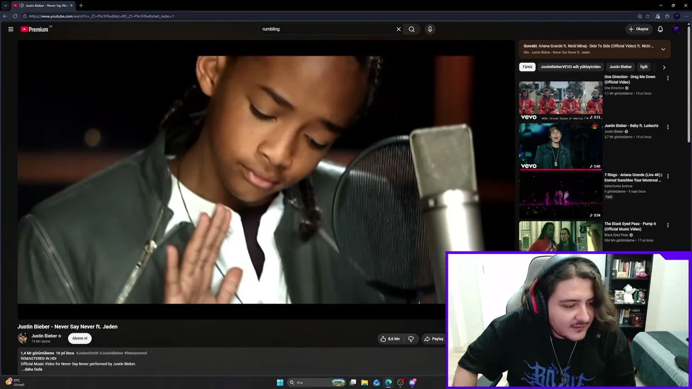Screen dimensions: 692x389
Task: Like the video (8,6 Mn)
Action: [x=390, y=339]
